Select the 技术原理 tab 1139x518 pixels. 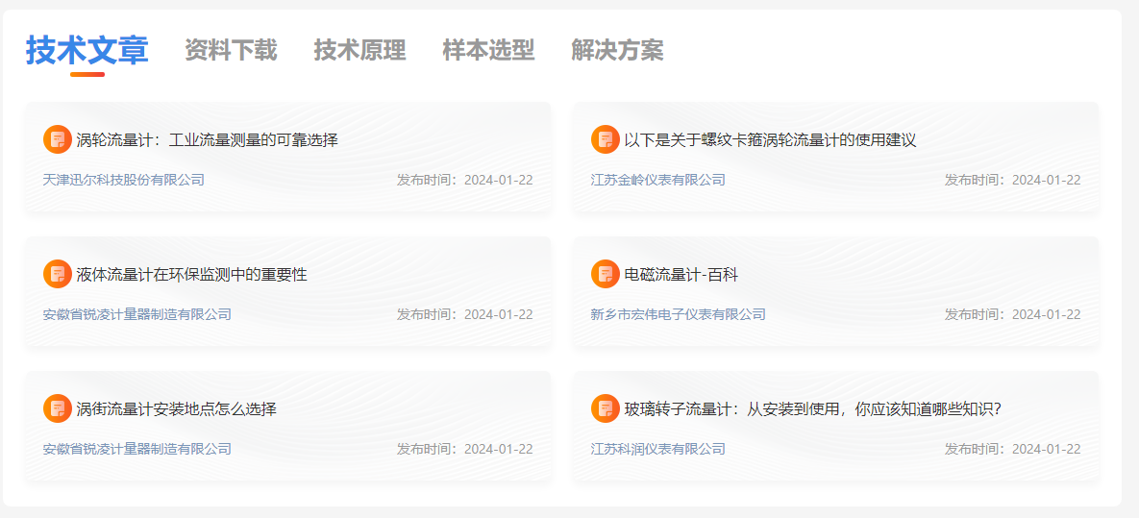point(359,50)
